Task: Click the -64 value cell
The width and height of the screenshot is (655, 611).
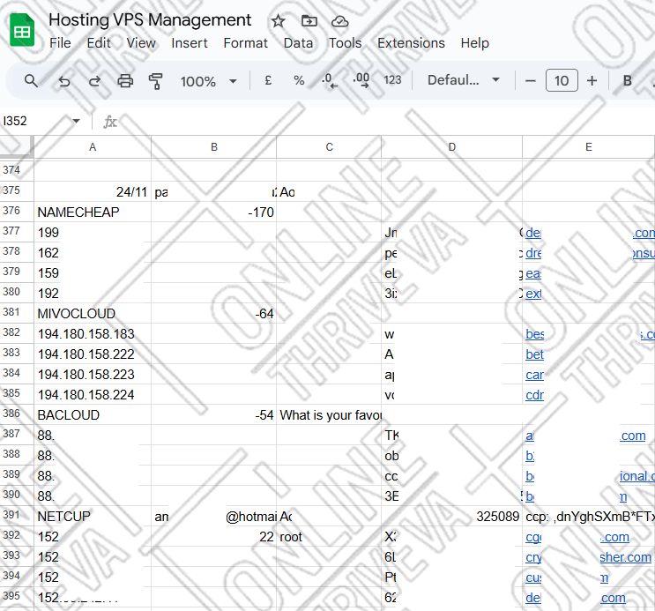Action: click(213, 314)
